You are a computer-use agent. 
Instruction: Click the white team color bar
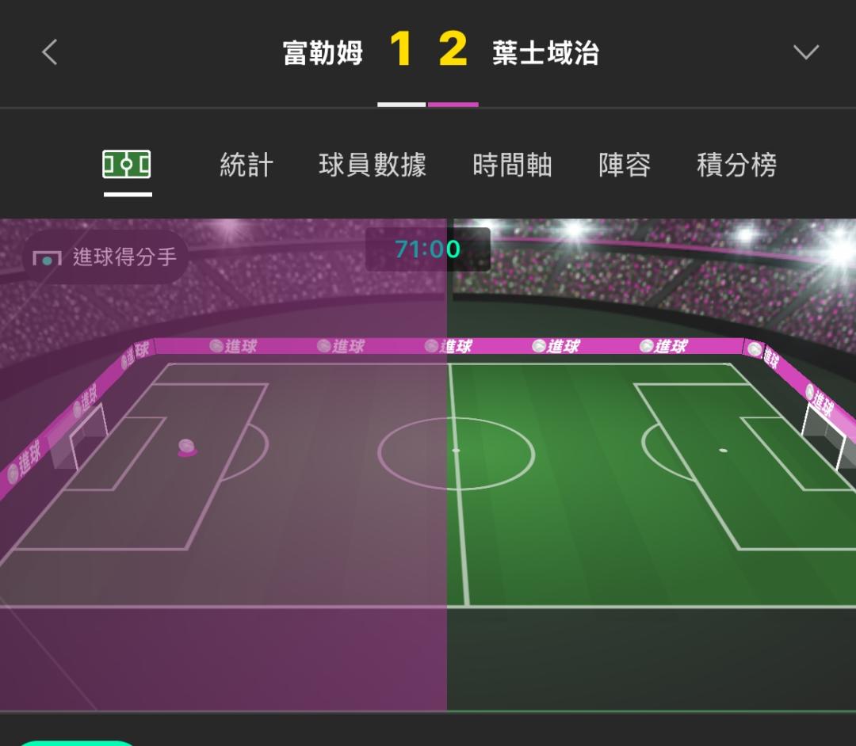tap(401, 105)
